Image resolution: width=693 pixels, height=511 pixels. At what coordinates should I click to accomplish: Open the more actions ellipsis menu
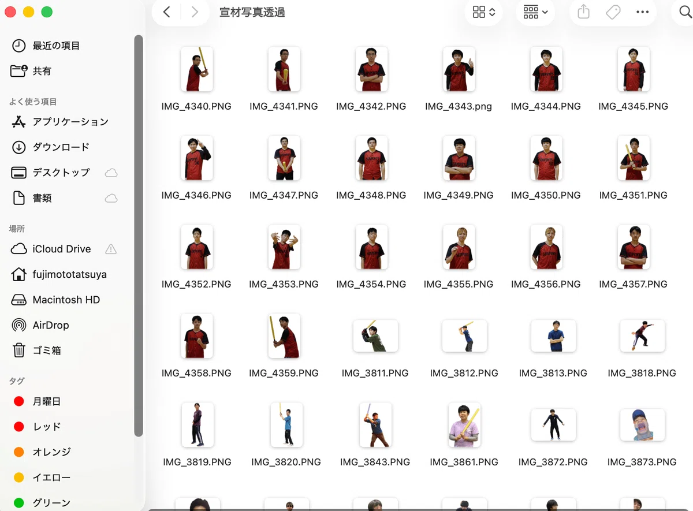[x=642, y=12]
